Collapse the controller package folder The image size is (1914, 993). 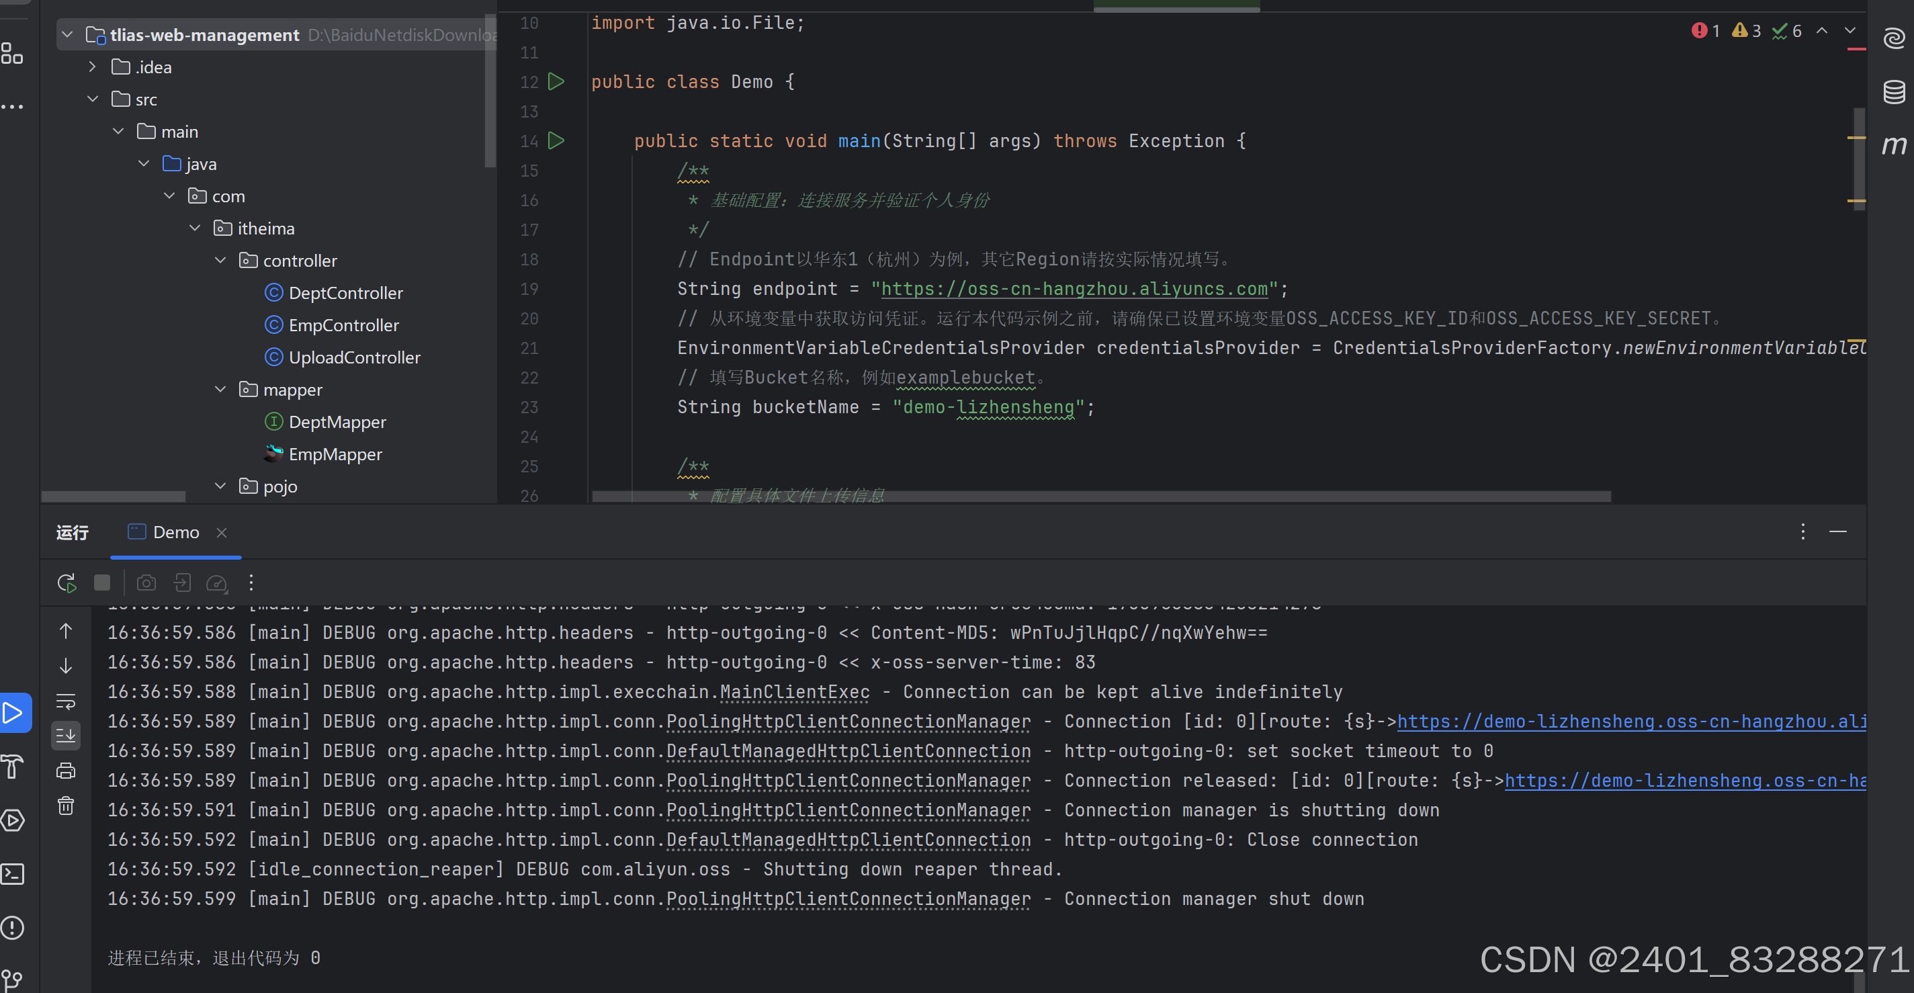pos(220,261)
